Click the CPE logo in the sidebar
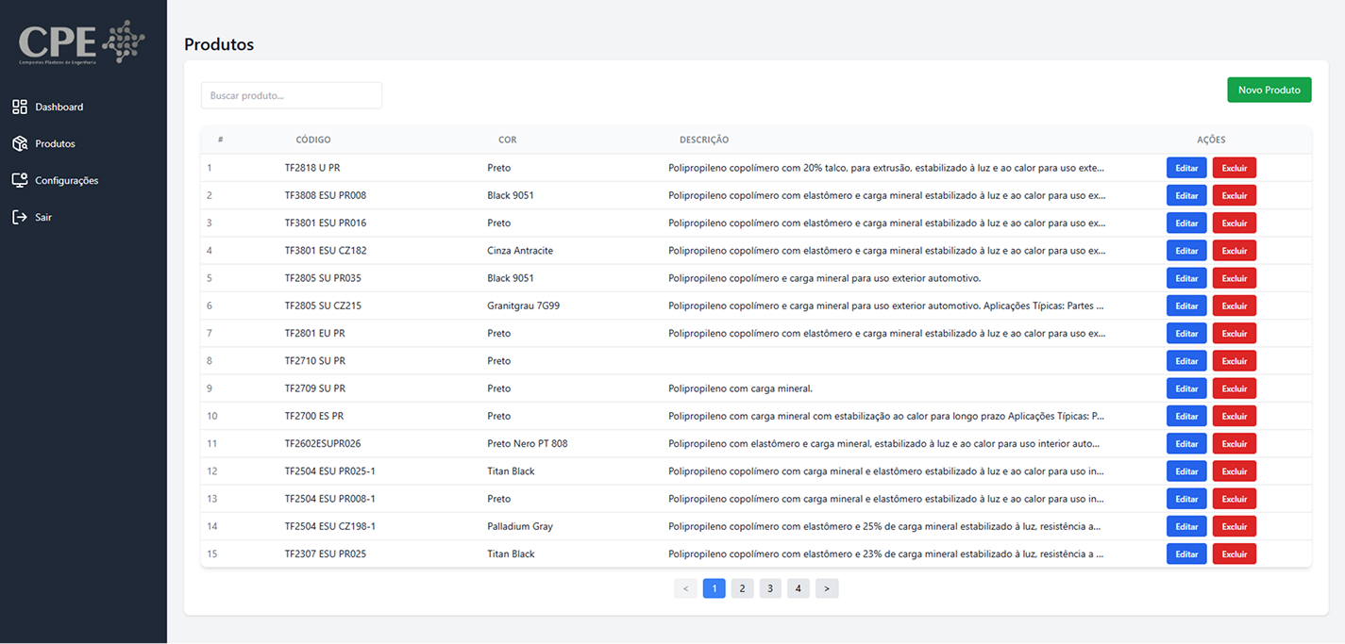1345x644 pixels. (x=82, y=42)
